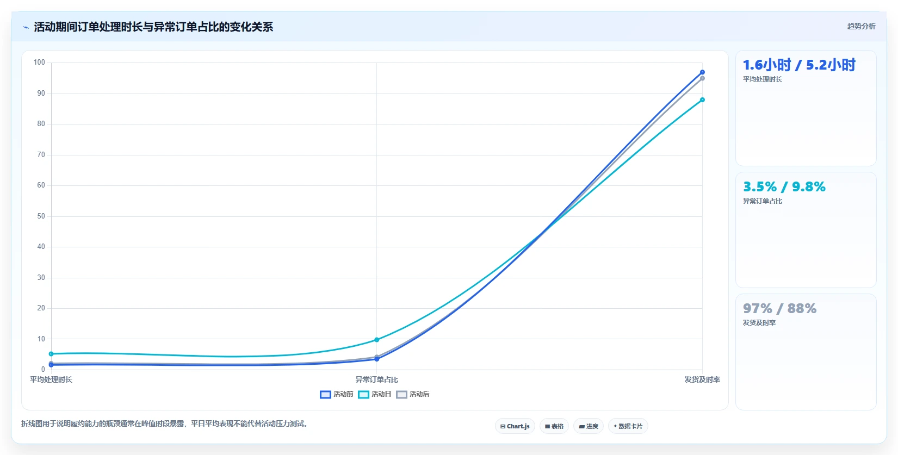898x455 pixels.
Task: Select the 3.5% / 9.8% metric card
Action: (x=806, y=230)
